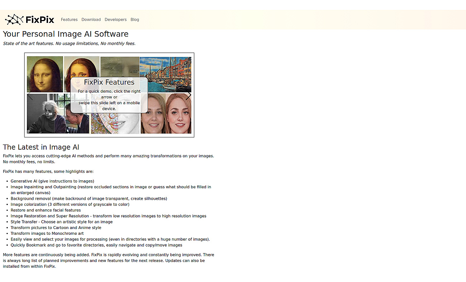
Task: Open the Blog nav link
Action: click(x=135, y=20)
